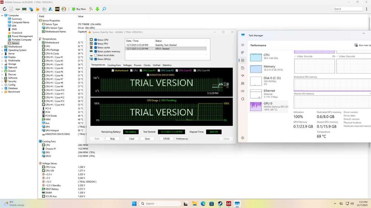The height and width of the screenshot is (208, 371).
Task: Open Microsoft Edge from the taskbar
Action: tap(203, 204)
